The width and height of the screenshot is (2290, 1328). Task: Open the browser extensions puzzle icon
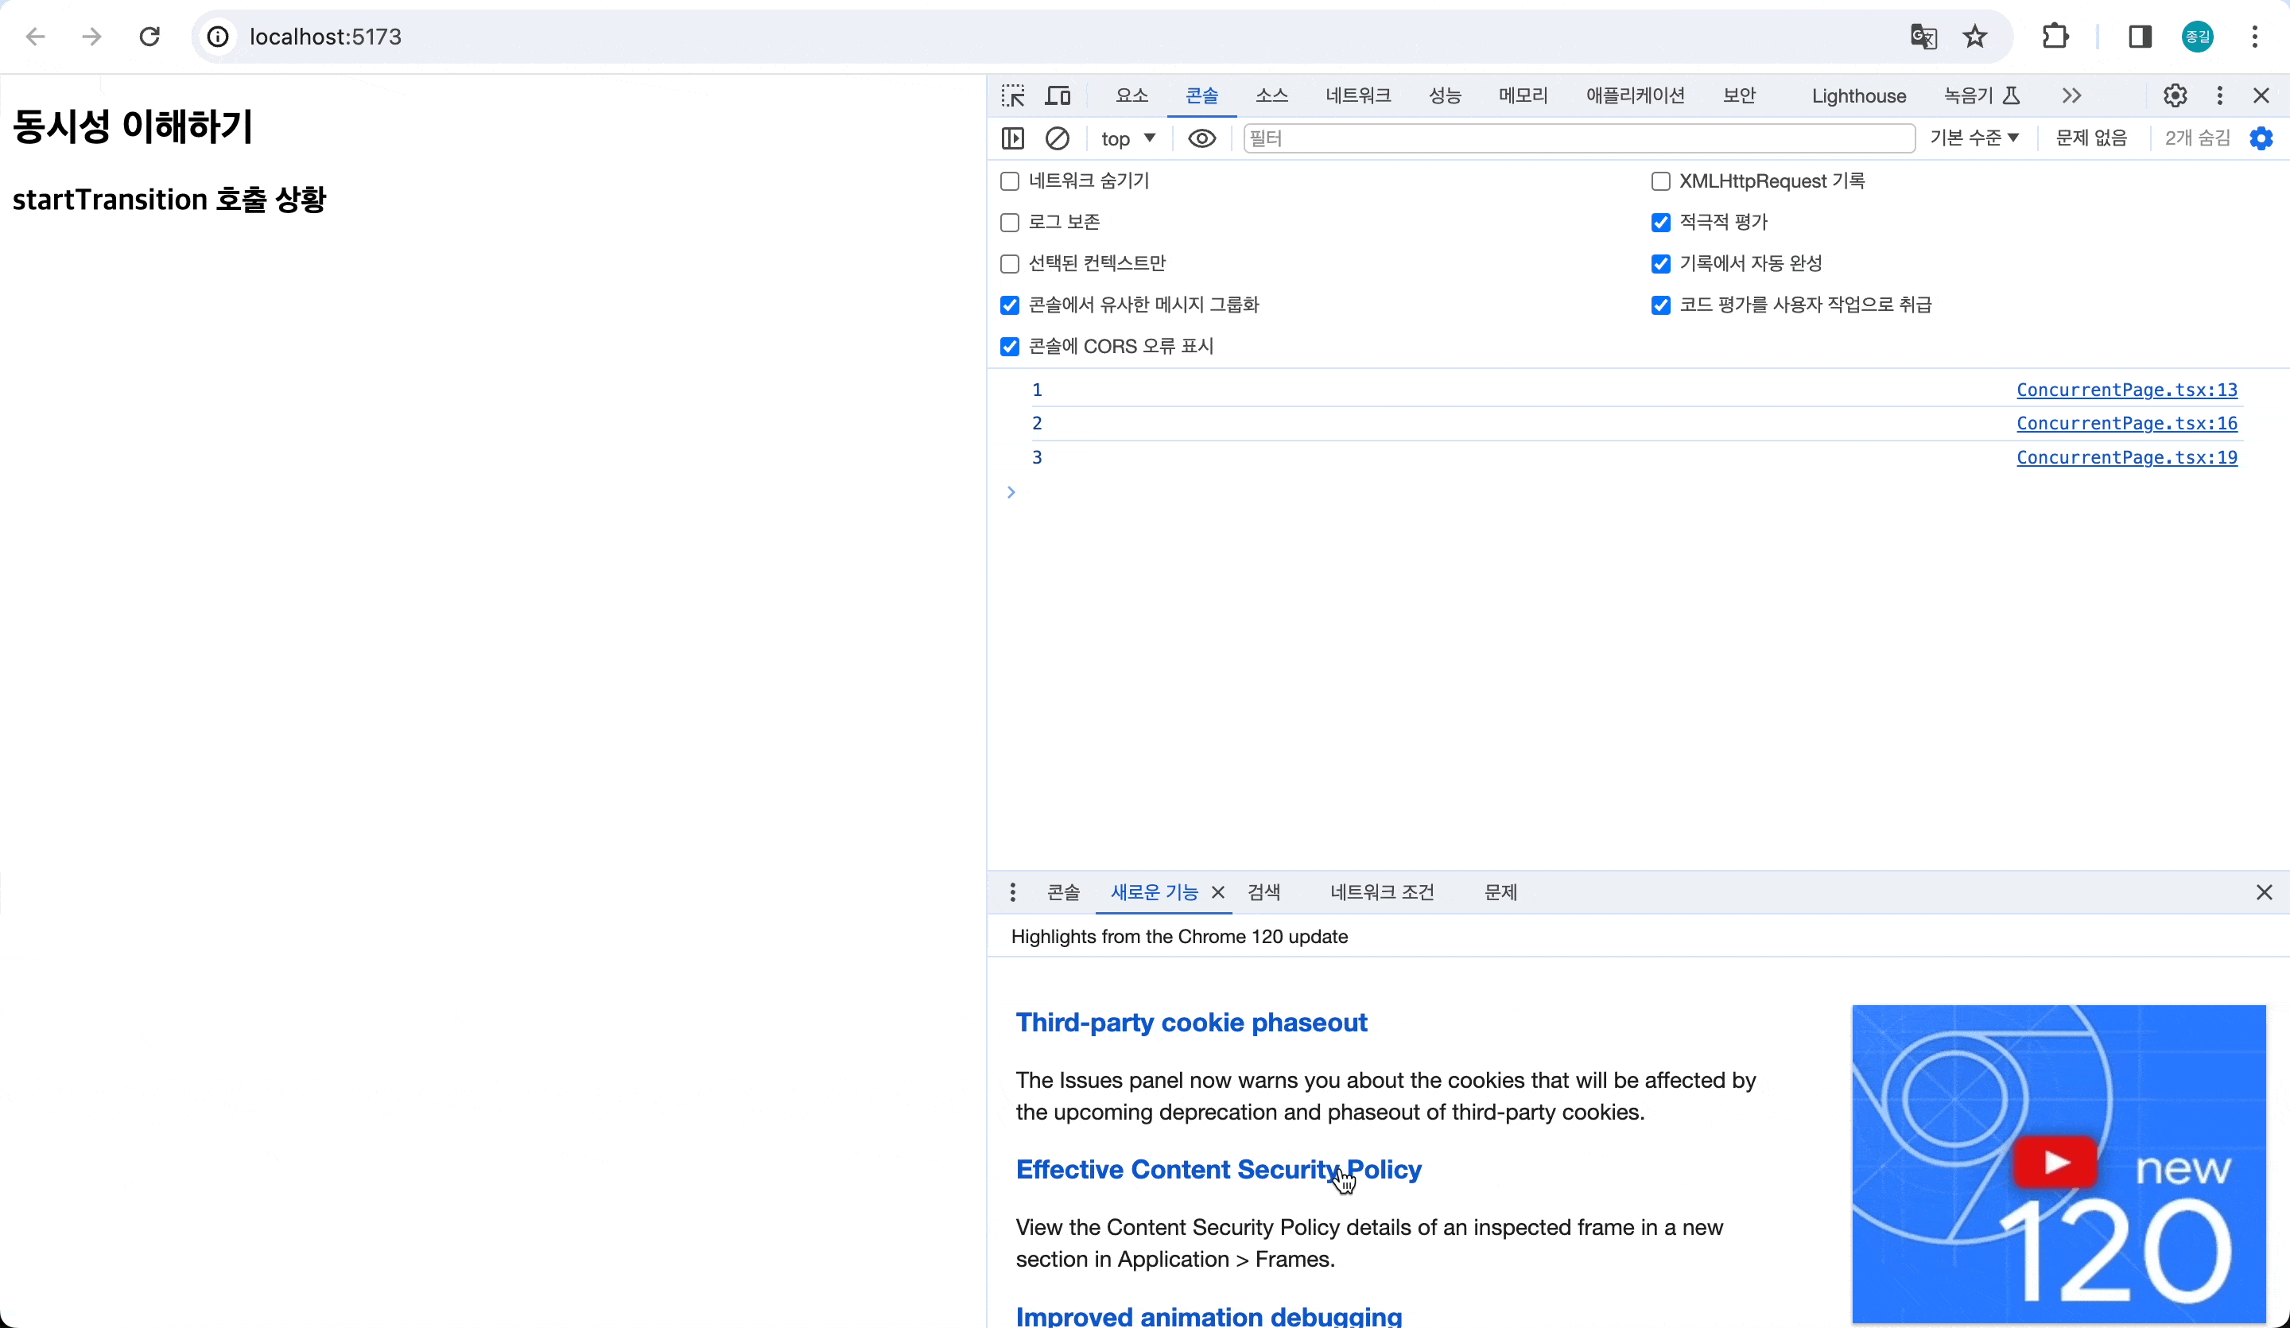coord(2055,37)
